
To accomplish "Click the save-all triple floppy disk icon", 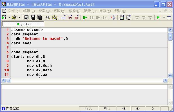I will click(39, 17).
